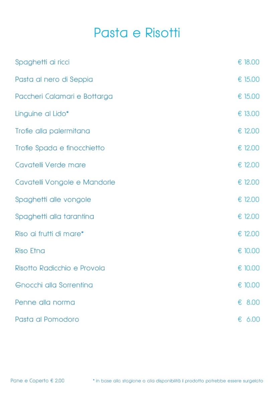Choose Spaghetti alle vongole
The width and height of the screenshot is (274, 402).
pyautogui.click(x=53, y=200)
